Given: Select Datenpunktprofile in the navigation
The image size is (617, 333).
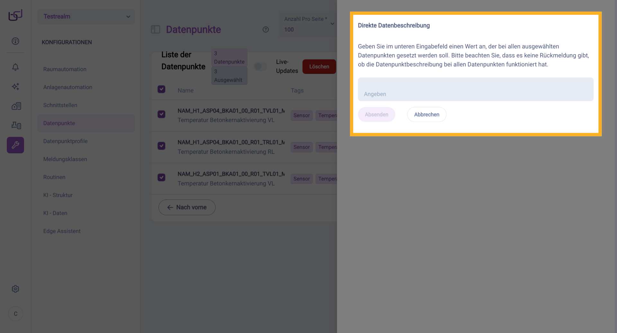Looking at the screenshot, I should click(x=66, y=141).
